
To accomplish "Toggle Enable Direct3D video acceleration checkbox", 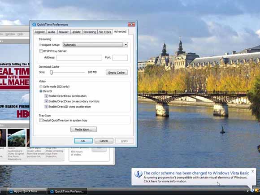I will (46, 106).
